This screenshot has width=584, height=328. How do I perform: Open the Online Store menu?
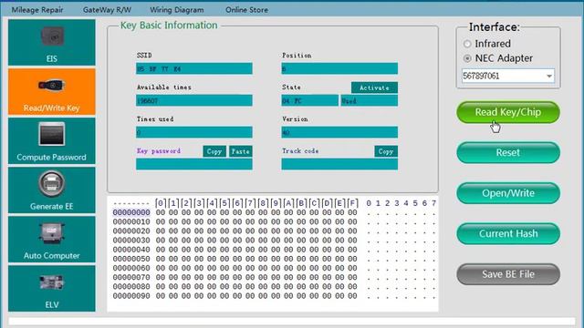pos(246,10)
